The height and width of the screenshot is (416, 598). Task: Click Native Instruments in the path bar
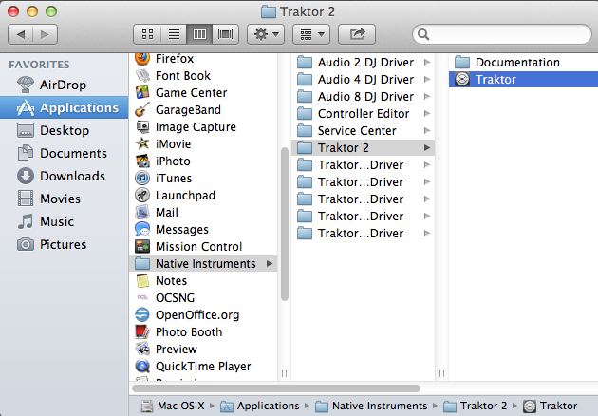(x=378, y=406)
